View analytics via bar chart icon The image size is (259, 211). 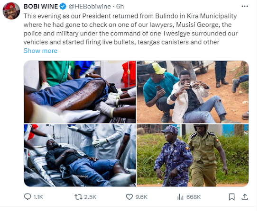click(180, 197)
